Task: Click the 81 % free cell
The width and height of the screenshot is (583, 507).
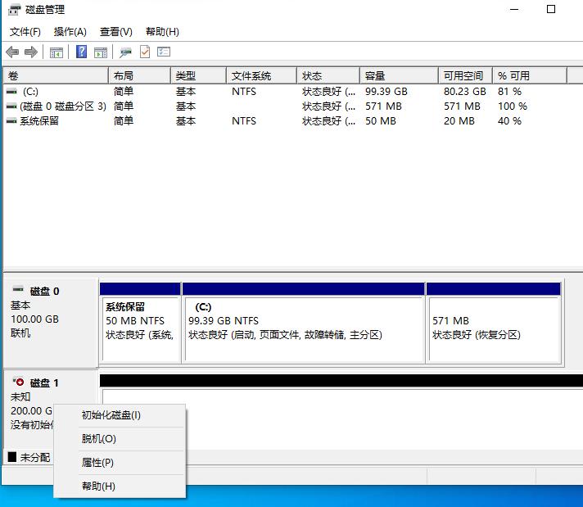Action: point(509,92)
